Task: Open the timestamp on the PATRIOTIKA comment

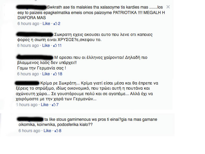Action: tap(28, 24)
